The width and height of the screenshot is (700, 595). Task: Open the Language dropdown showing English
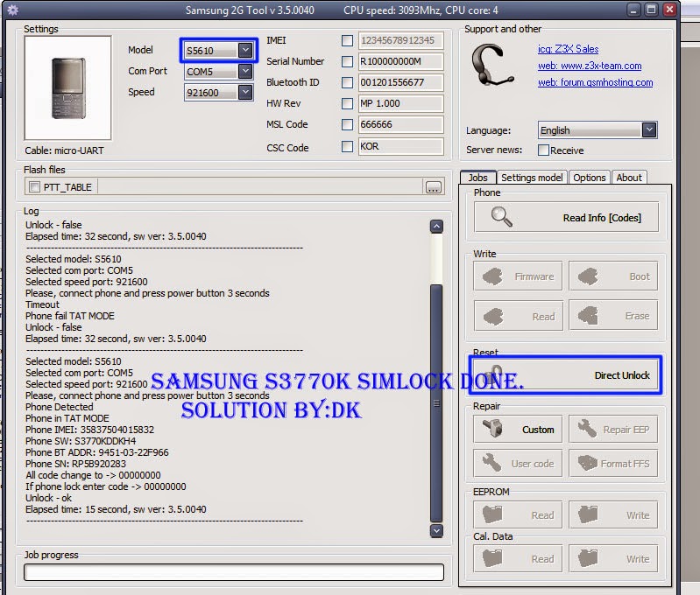point(597,130)
